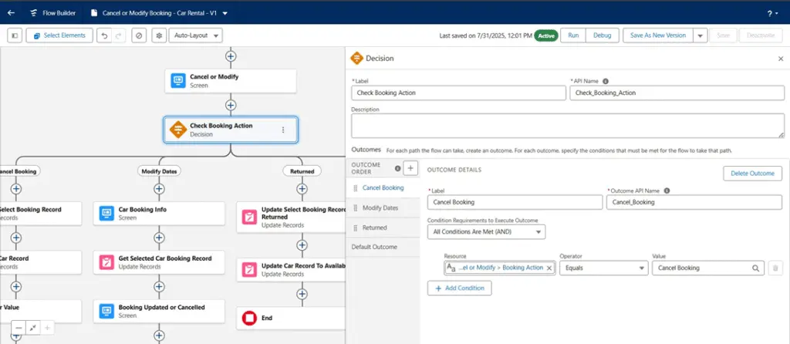Image resolution: width=790 pixels, height=344 pixels.
Task: Undo the last change
Action: (104, 35)
